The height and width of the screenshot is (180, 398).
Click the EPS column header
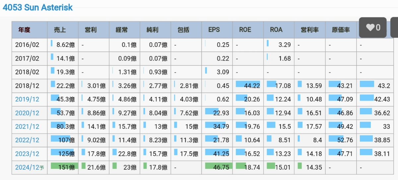click(x=214, y=30)
